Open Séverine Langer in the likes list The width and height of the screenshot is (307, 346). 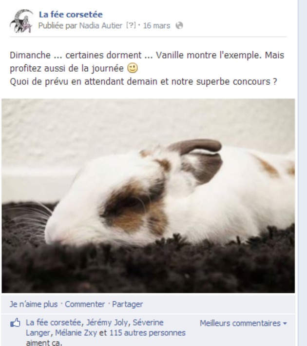click(x=95, y=327)
